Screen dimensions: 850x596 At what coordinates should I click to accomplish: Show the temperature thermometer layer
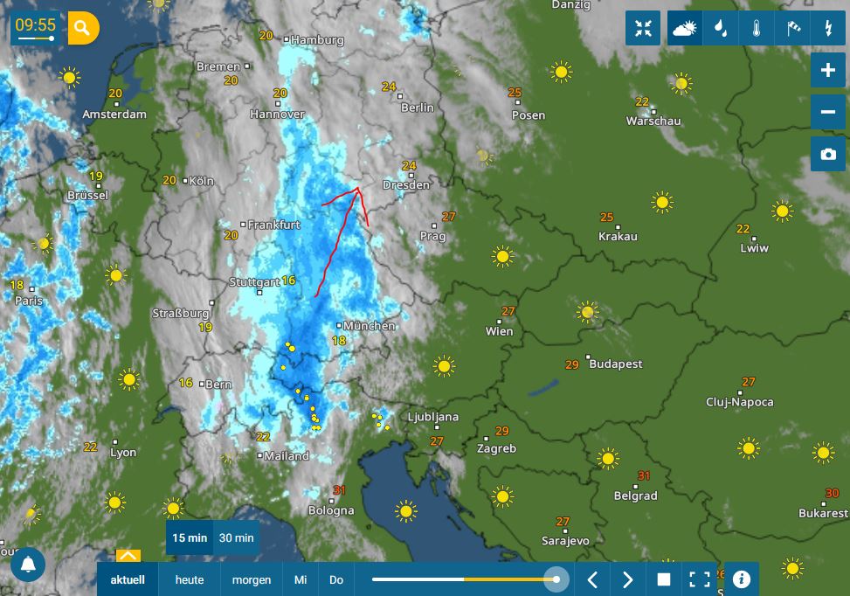click(757, 28)
